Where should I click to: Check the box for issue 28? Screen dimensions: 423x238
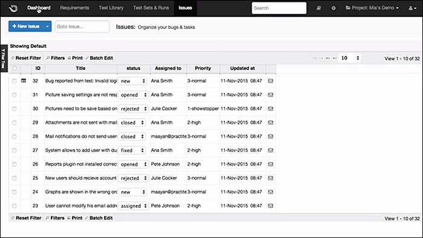click(x=15, y=137)
